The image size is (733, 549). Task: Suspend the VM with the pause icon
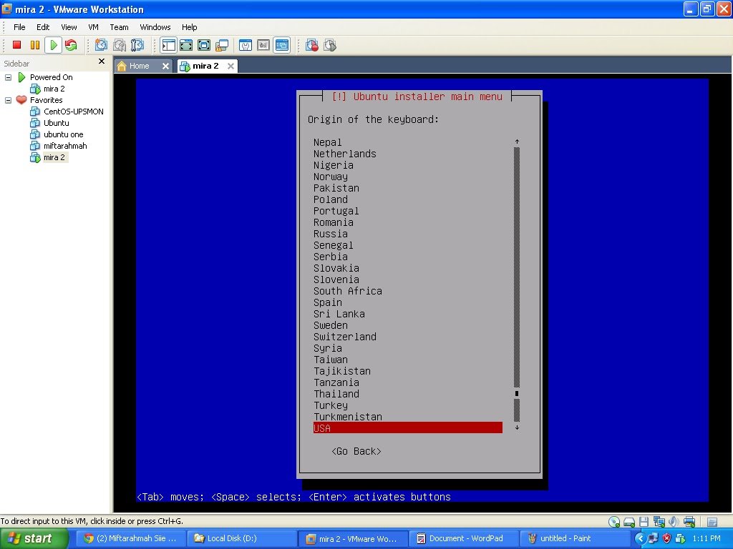click(34, 45)
